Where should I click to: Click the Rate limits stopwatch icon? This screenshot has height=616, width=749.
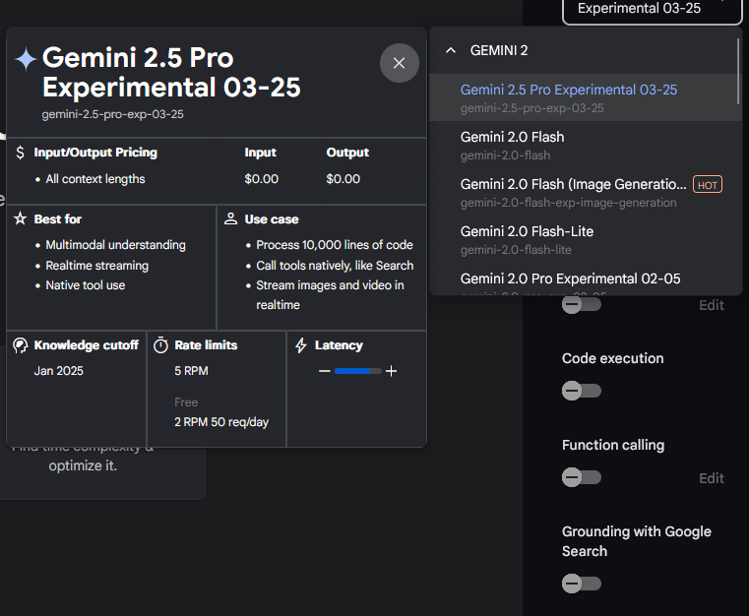(x=160, y=345)
